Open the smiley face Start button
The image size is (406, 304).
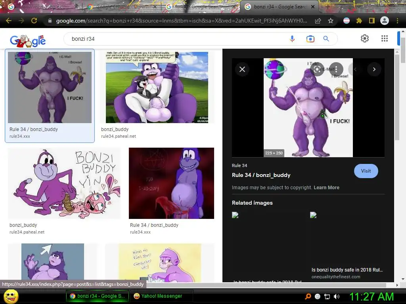[11, 296]
